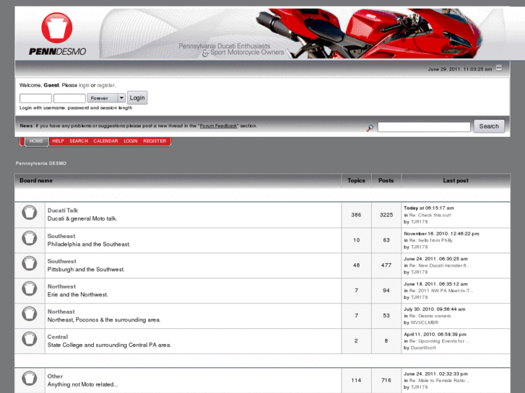Screen dimensions: 525x393
Task: Click the Pennsylvania DESMO breadcrumb link
Action: [41, 163]
